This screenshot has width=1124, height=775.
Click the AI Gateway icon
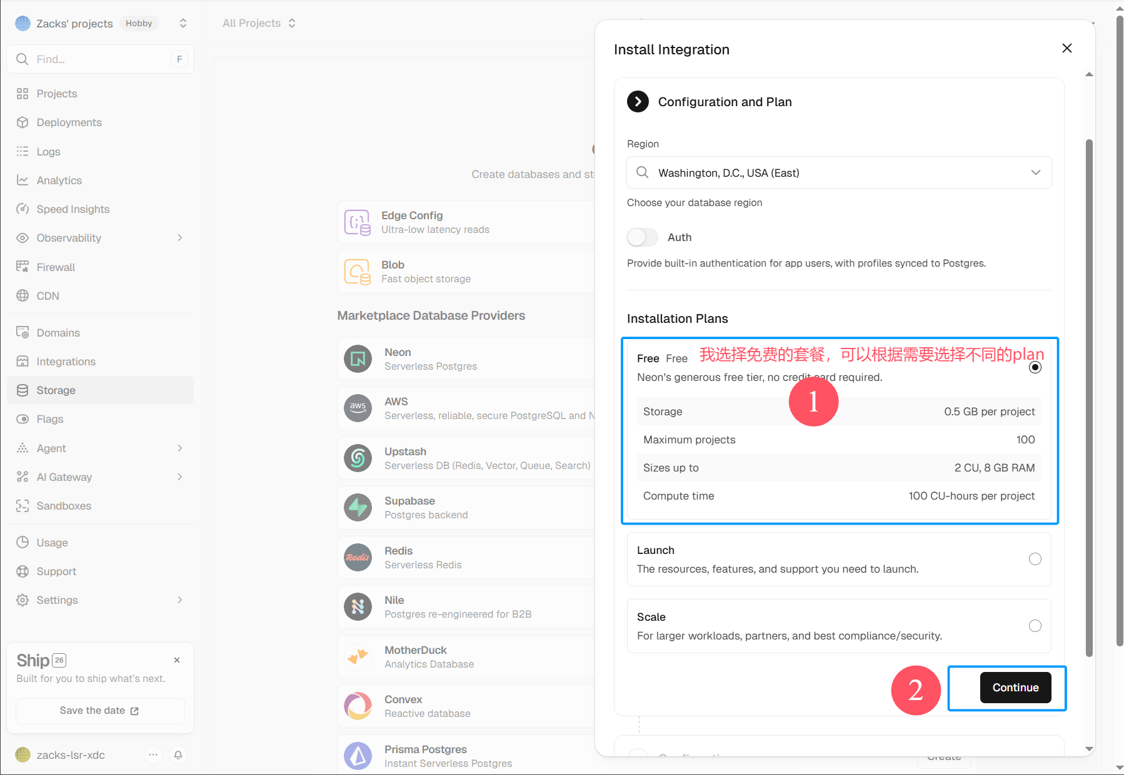coord(23,477)
